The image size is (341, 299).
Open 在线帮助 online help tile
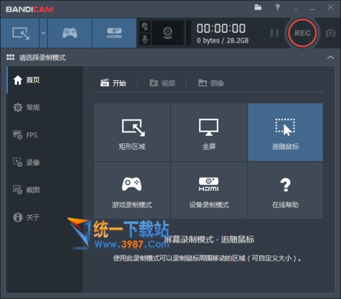[285, 190]
